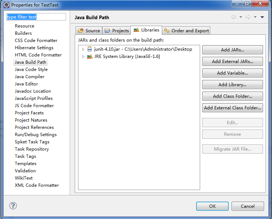
Task: Click Add External JARs... button
Action: (233, 61)
